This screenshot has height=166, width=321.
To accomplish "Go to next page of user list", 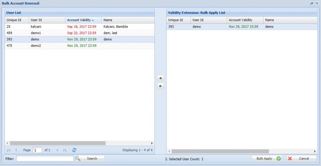I will (57, 150).
